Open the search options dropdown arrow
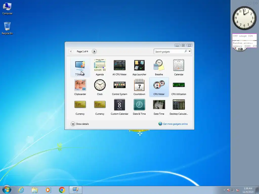 coord(190,51)
